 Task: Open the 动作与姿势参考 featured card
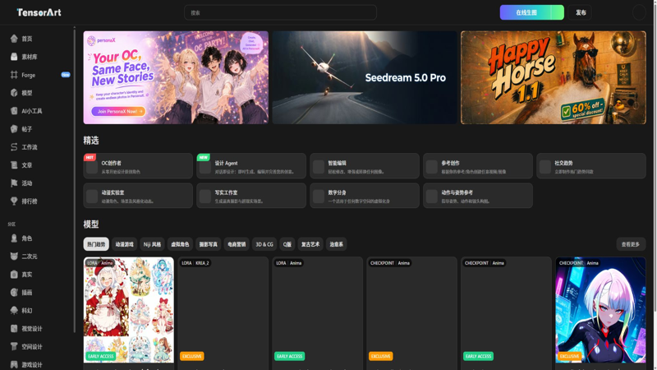coord(478,196)
